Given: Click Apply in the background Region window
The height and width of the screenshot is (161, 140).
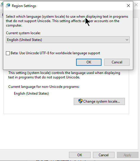Looking at the screenshot, I should click(x=128, y=155).
